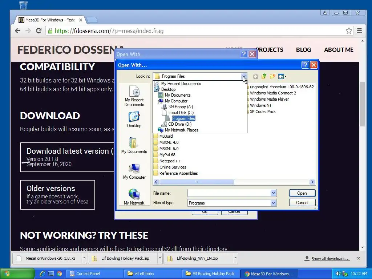
Task: Collapse the Look in dropdown arrow
Action: click(x=244, y=76)
